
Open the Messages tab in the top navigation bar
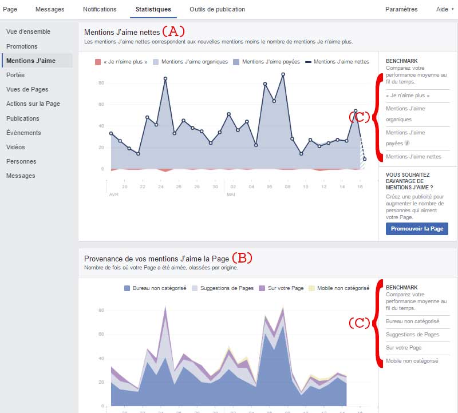pyautogui.click(x=50, y=9)
